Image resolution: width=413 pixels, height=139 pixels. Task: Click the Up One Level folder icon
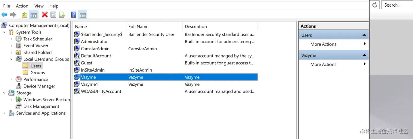point(25,15)
